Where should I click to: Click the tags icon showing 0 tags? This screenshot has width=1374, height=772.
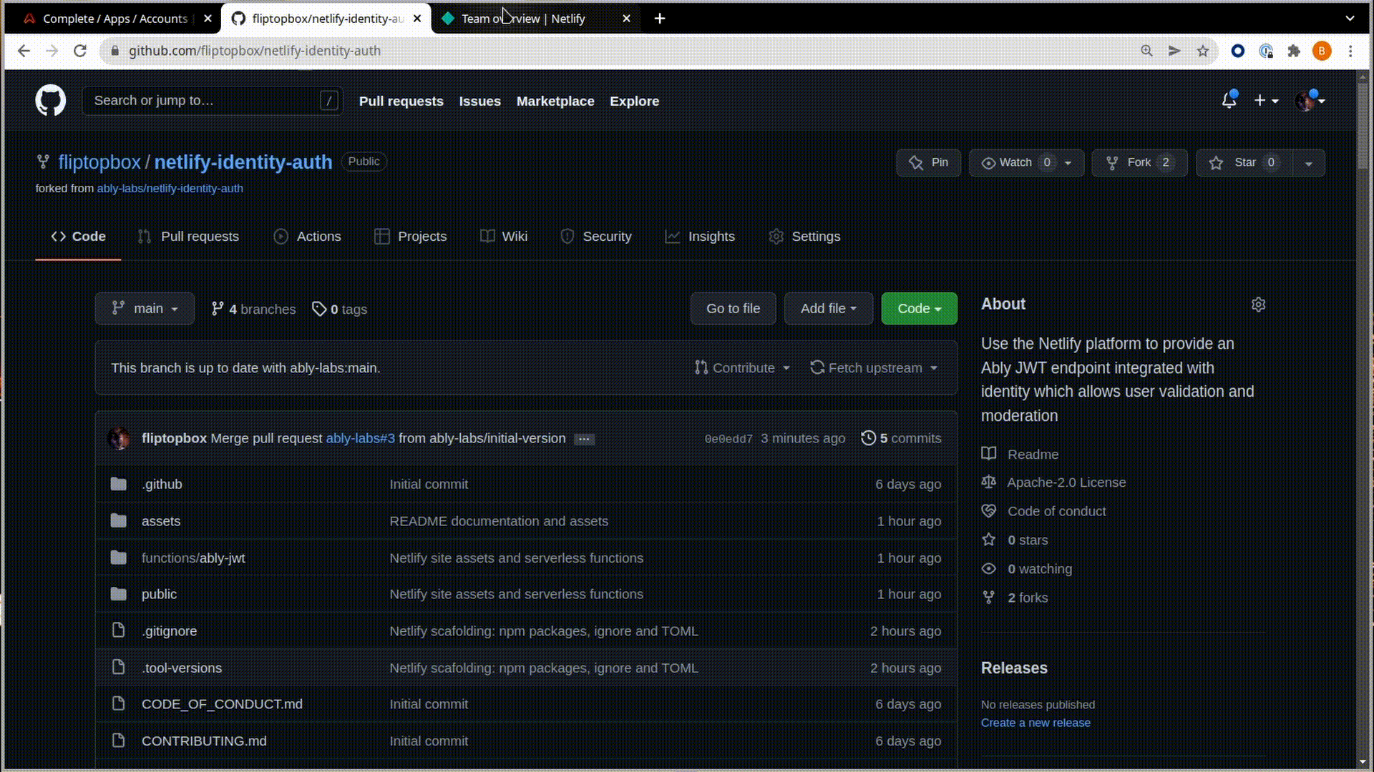[x=320, y=309]
